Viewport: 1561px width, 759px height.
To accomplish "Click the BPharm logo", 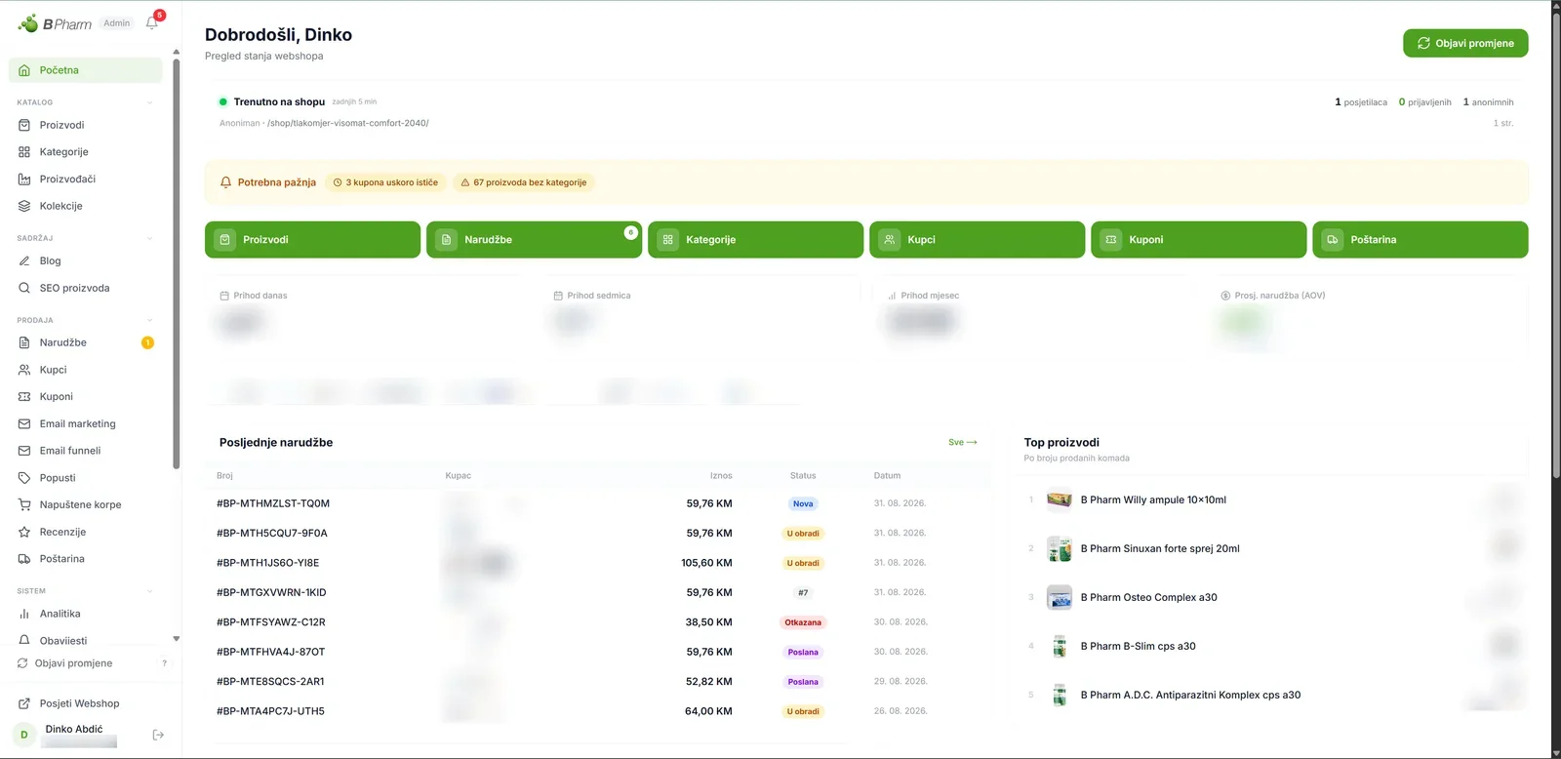I will 55,23.
